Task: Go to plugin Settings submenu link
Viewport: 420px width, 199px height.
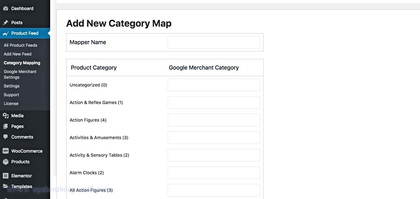Action: [12, 86]
